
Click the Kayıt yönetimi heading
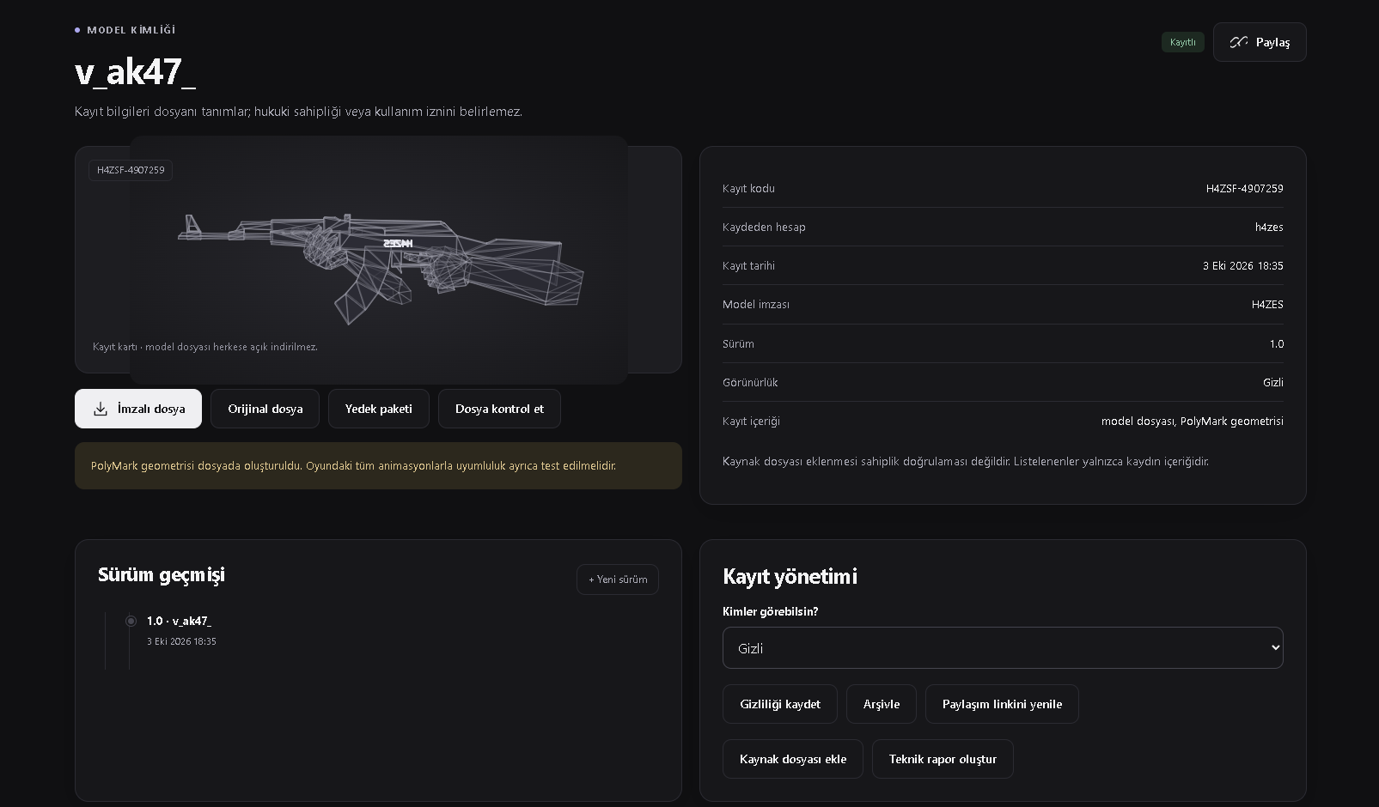(790, 576)
